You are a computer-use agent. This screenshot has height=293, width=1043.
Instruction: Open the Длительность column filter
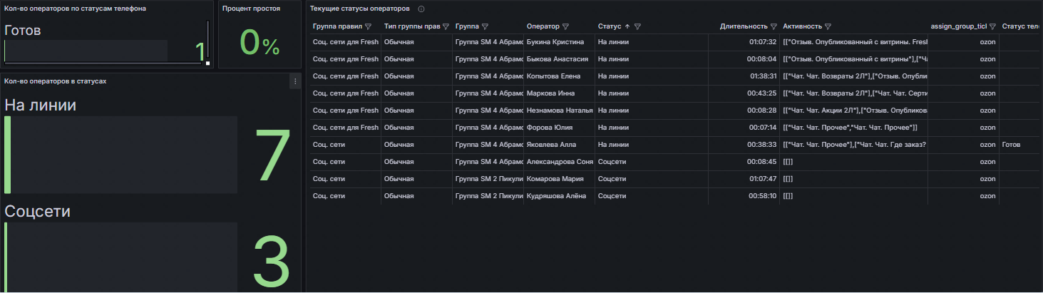(x=773, y=26)
